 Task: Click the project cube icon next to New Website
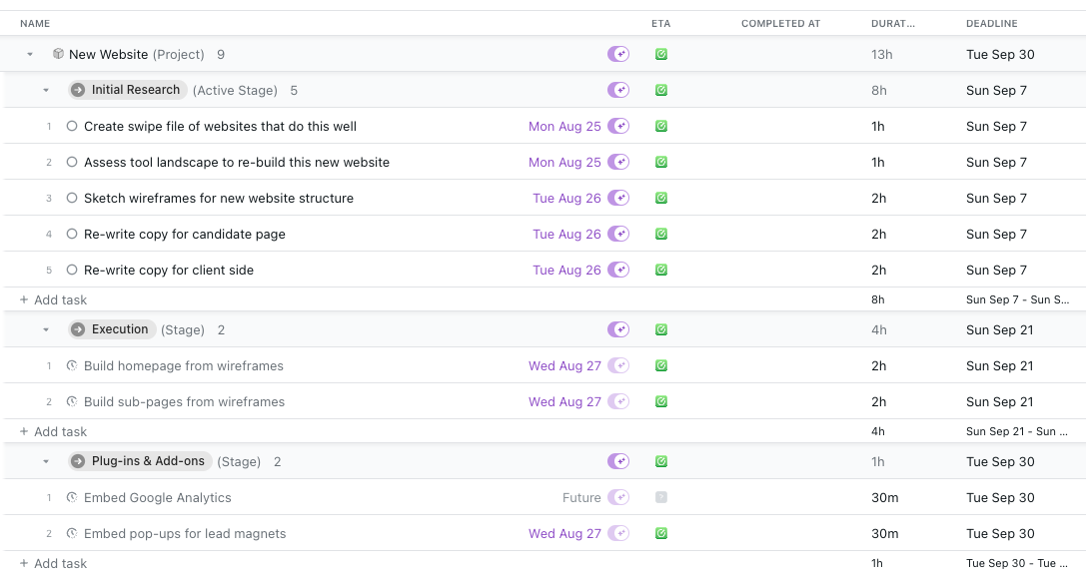(x=58, y=54)
